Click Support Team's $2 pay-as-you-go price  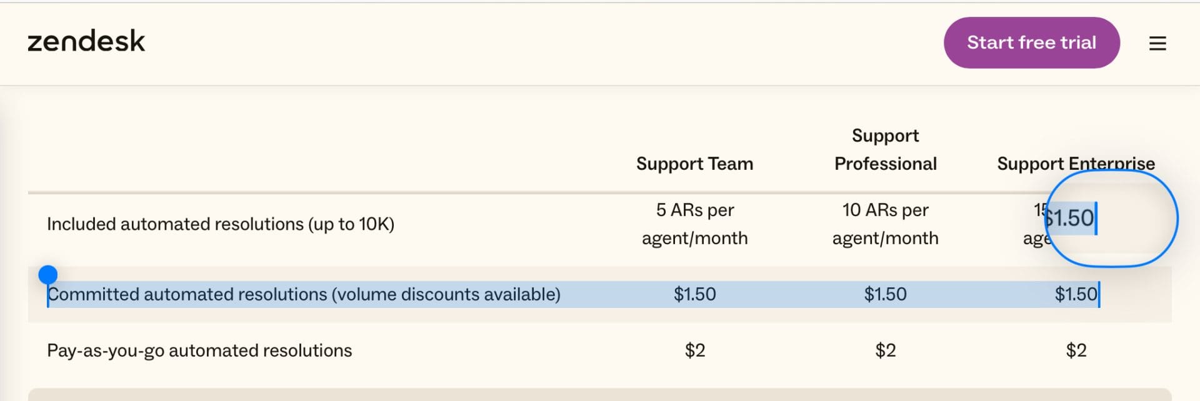tap(694, 350)
